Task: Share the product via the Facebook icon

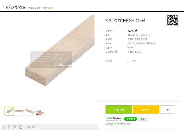Action: click(x=9, y=127)
